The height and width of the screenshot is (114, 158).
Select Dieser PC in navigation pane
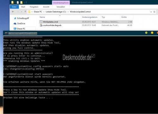tap(21, 28)
